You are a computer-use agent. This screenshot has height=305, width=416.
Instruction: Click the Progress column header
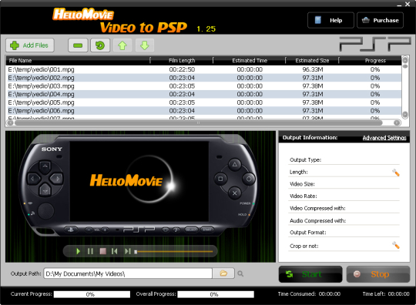point(370,61)
